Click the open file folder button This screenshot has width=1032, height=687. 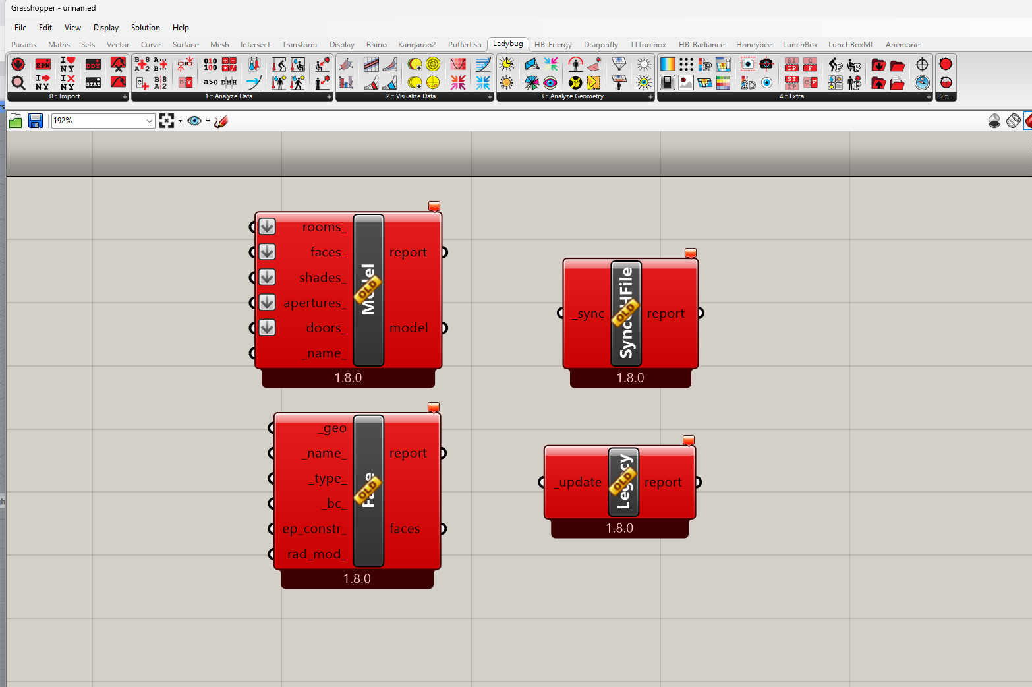(16, 121)
